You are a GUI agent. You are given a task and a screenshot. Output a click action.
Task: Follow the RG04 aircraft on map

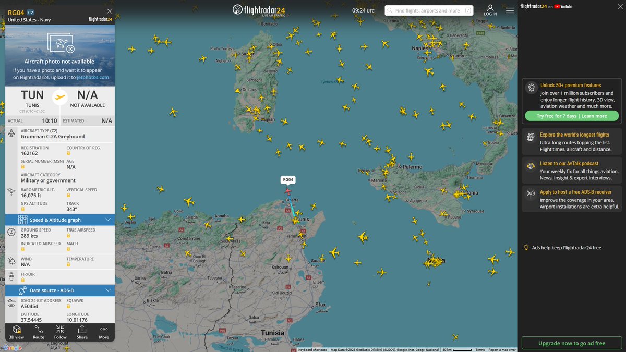point(61,332)
